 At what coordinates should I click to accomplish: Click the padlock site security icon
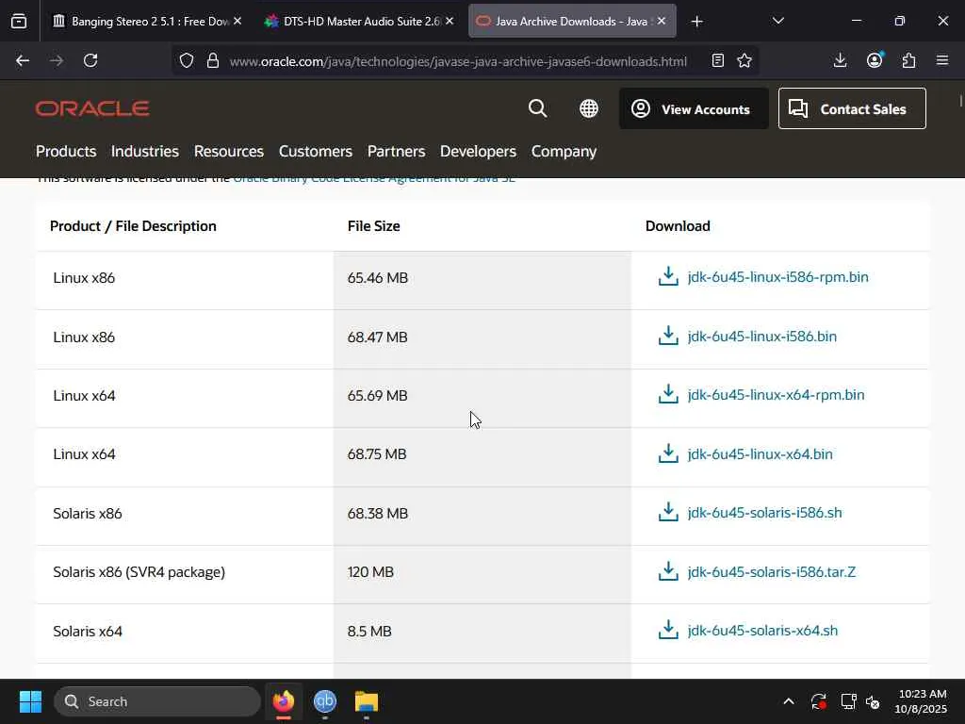[213, 60]
